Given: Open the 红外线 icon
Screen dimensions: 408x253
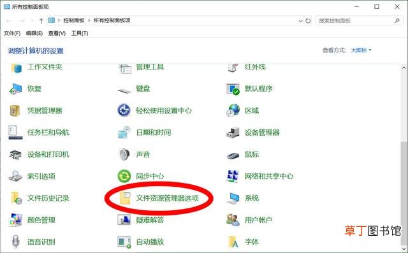Looking at the screenshot, I should click(233, 68).
